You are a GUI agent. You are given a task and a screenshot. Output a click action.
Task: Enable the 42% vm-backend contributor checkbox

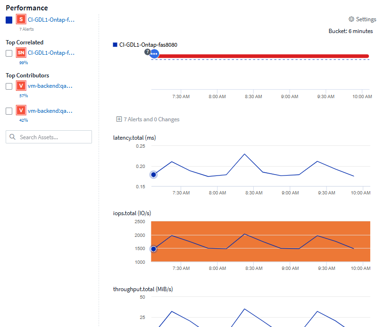(x=9, y=111)
